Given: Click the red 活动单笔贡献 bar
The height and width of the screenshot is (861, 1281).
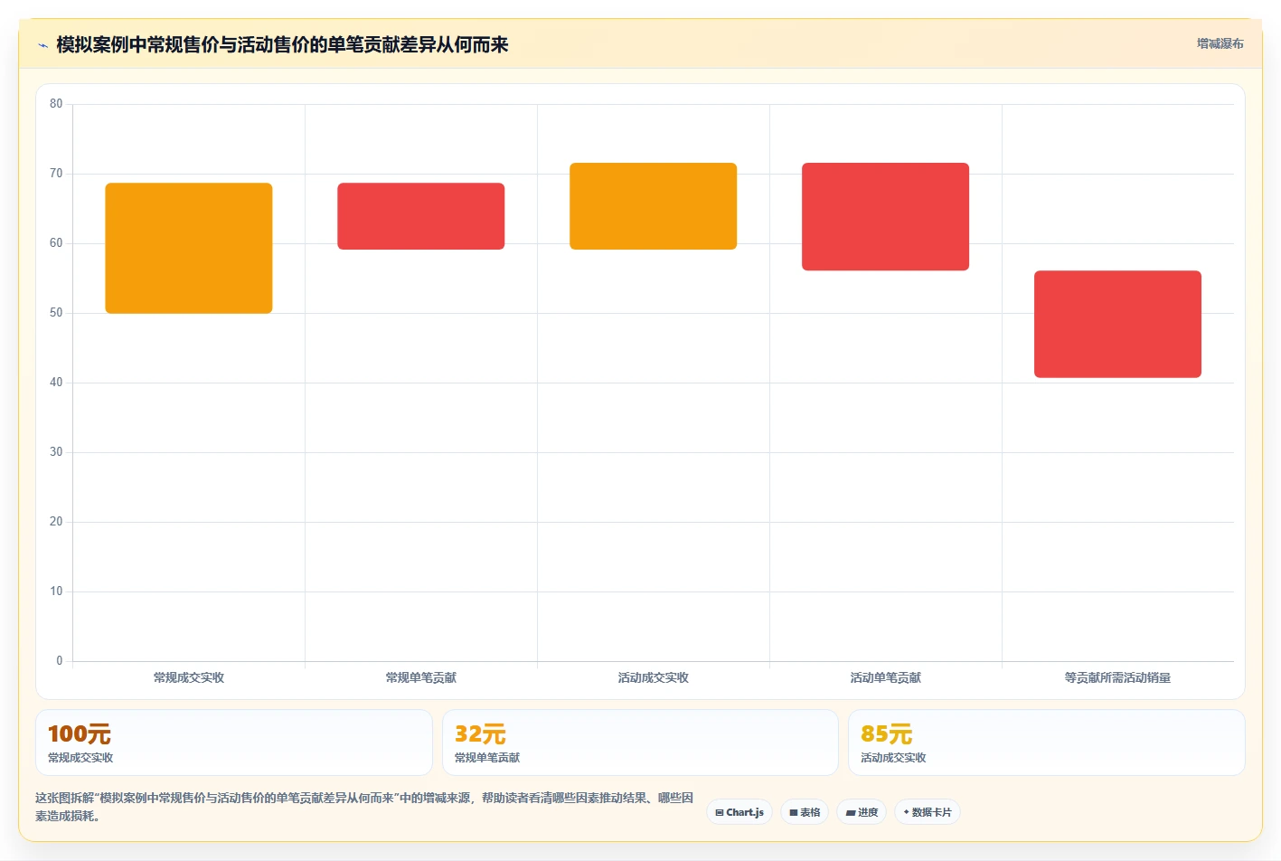Looking at the screenshot, I should (x=886, y=217).
